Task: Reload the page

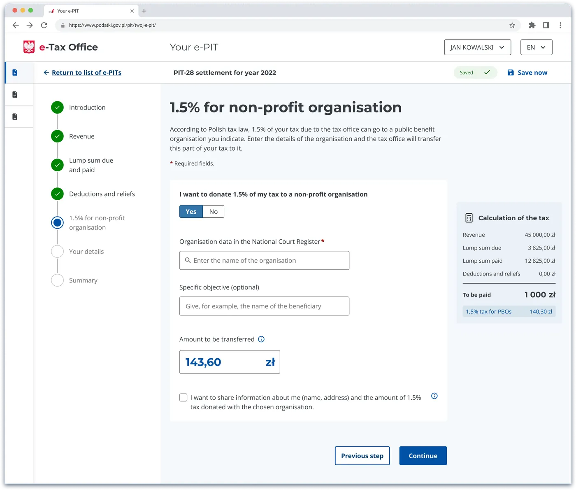Action: [x=44, y=25]
